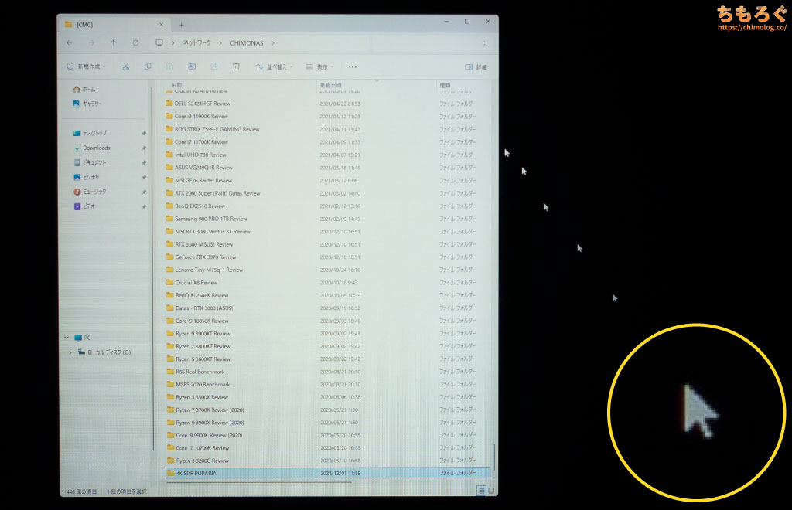Open ビデオ in quick access
Viewport: 792px width, 510px height.
pyautogui.click(x=84, y=206)
